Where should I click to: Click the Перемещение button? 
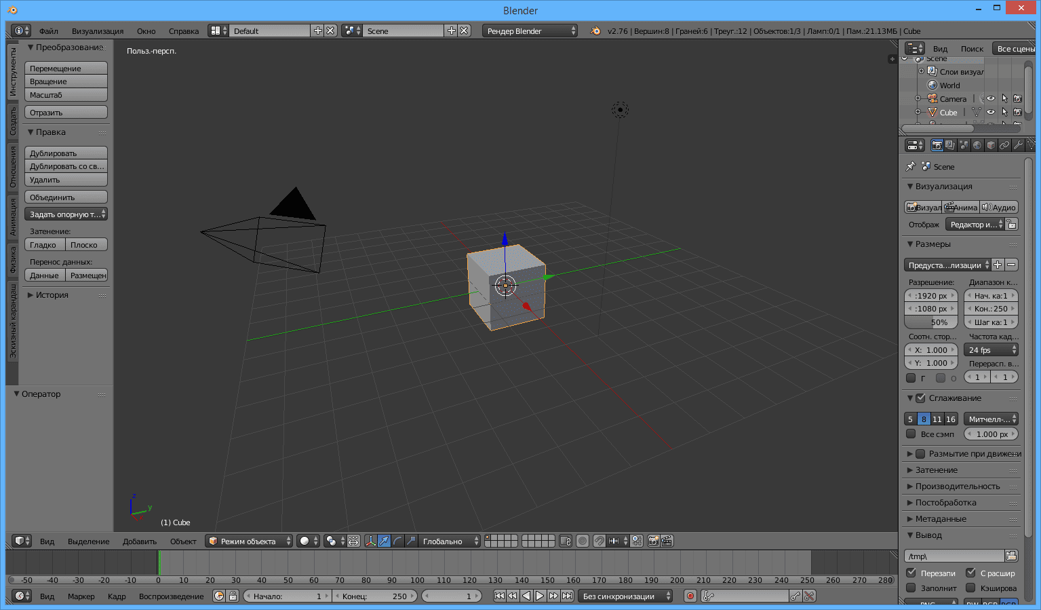pos(66,68)
